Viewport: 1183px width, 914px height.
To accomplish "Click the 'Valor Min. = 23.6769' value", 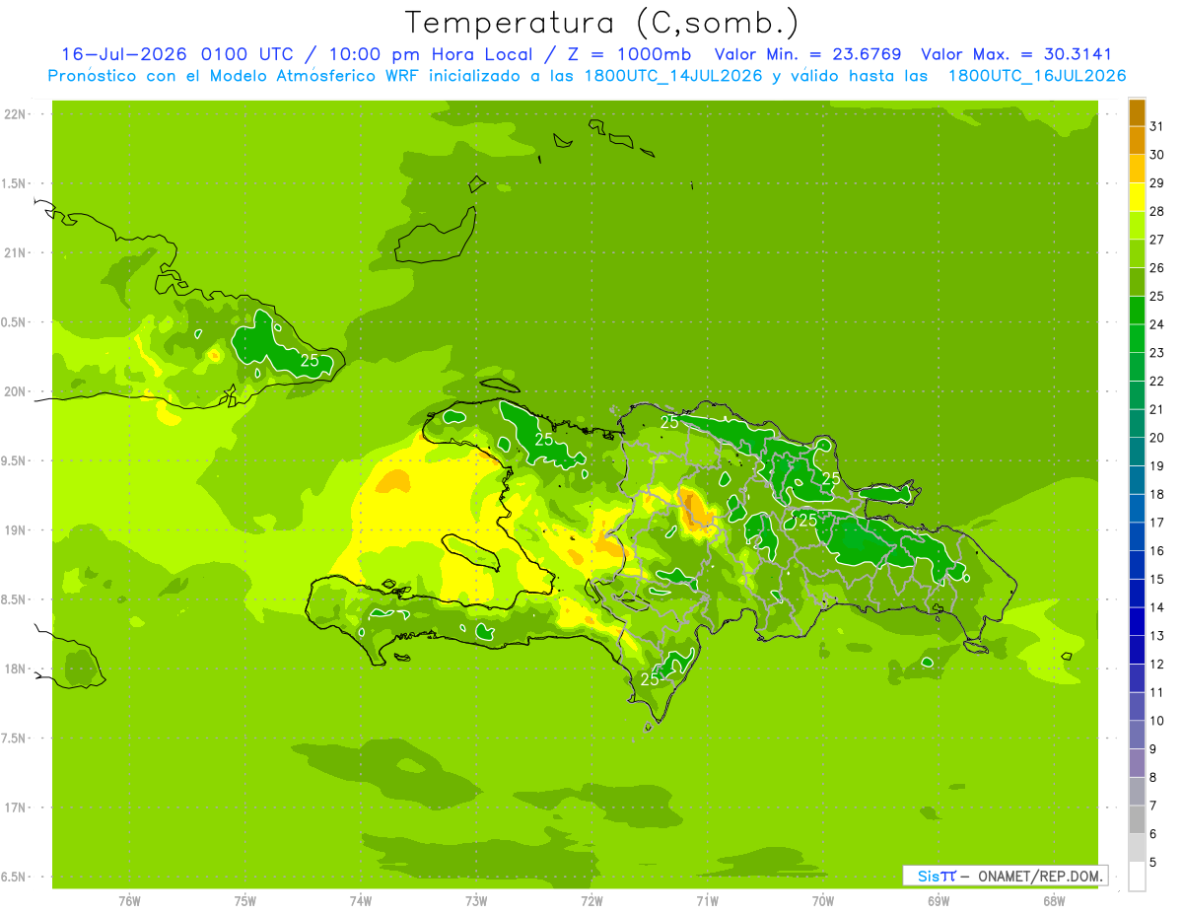I will click(807, 54).
